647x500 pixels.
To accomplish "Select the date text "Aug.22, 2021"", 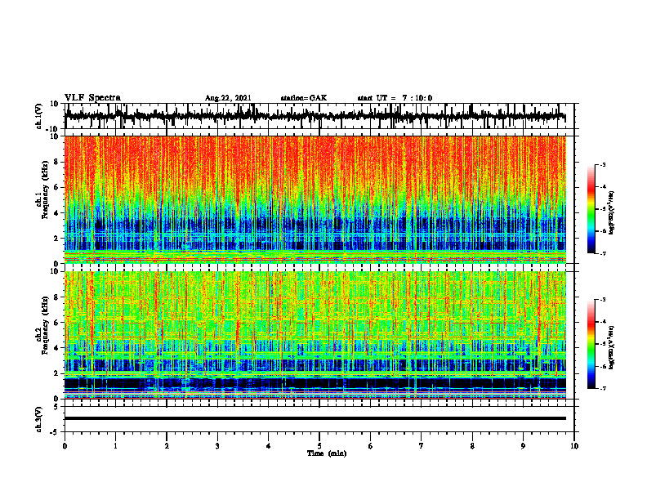I will point(228,98).
